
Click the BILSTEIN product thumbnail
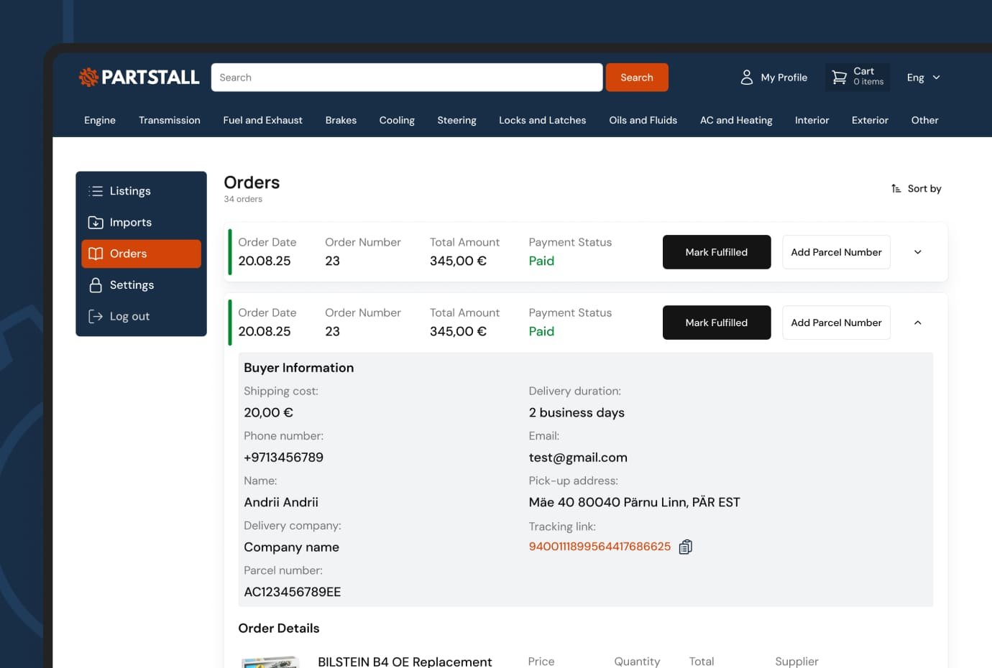270,662
